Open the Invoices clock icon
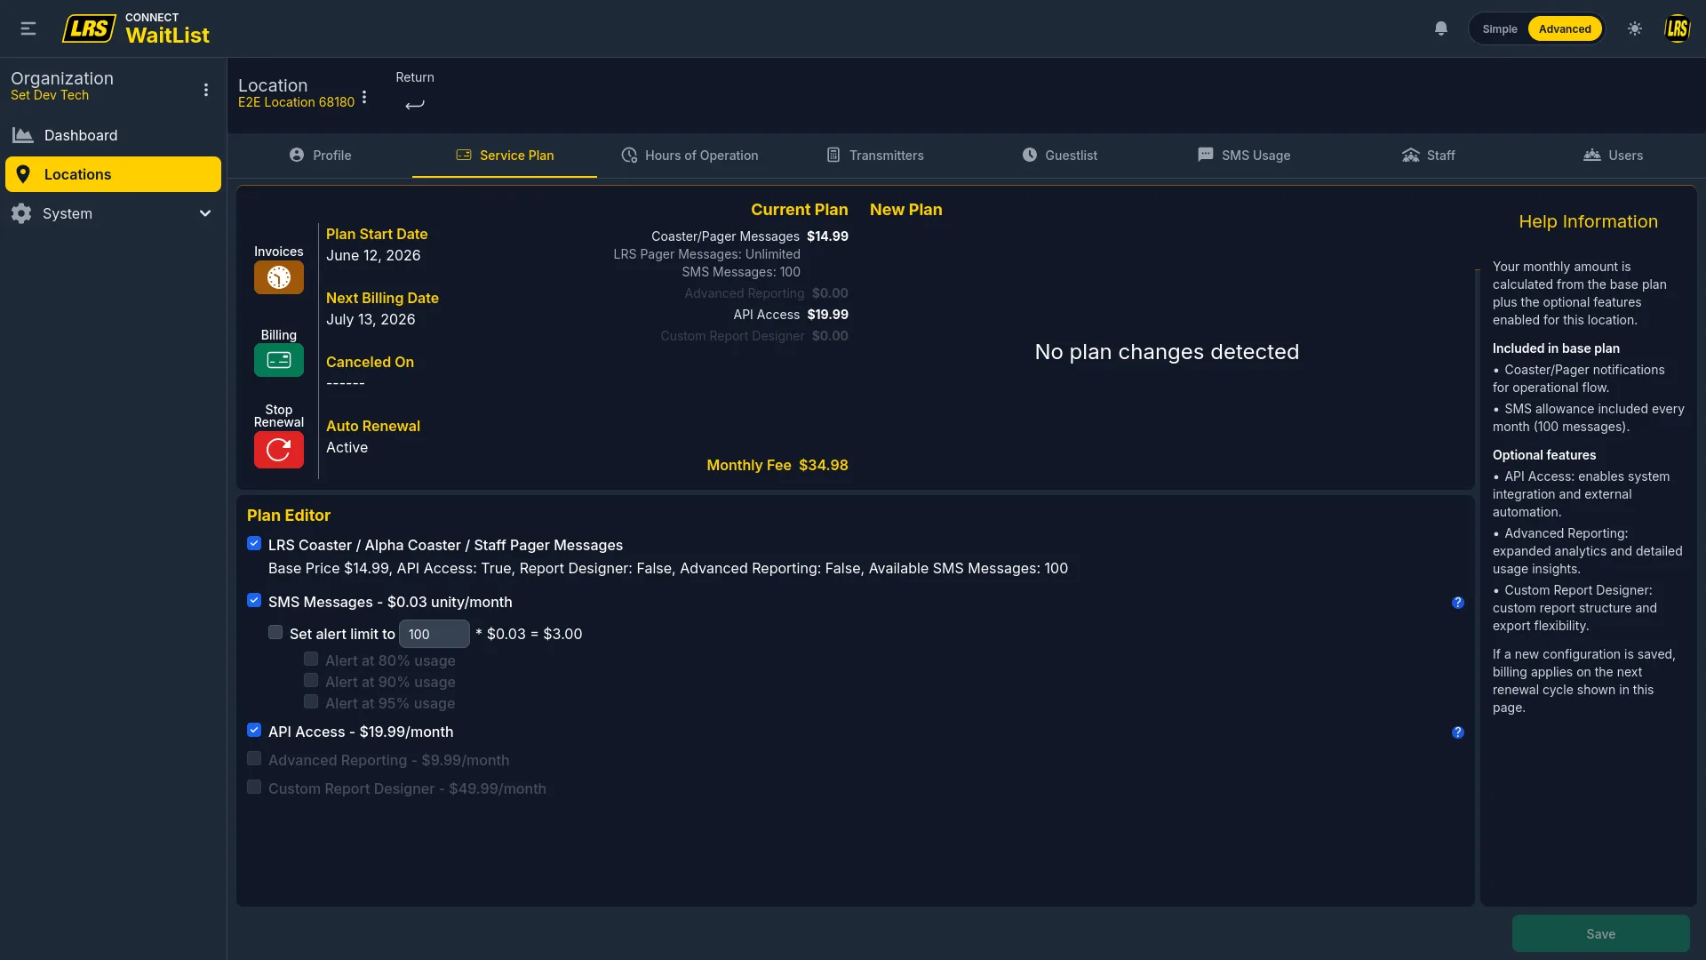 click(x=279, y=277)
